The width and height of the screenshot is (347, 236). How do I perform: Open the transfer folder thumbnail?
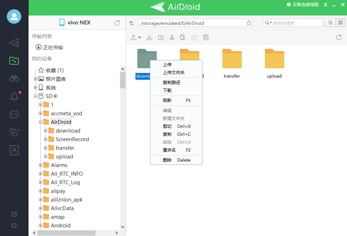[232, 59]
